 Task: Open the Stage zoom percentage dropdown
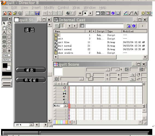31,125
